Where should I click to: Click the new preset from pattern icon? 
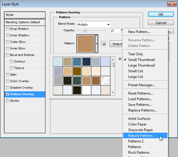pyautogui.click(x=104, y=44)
